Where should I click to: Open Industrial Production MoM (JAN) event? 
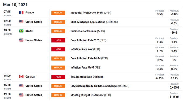point(91,13)
